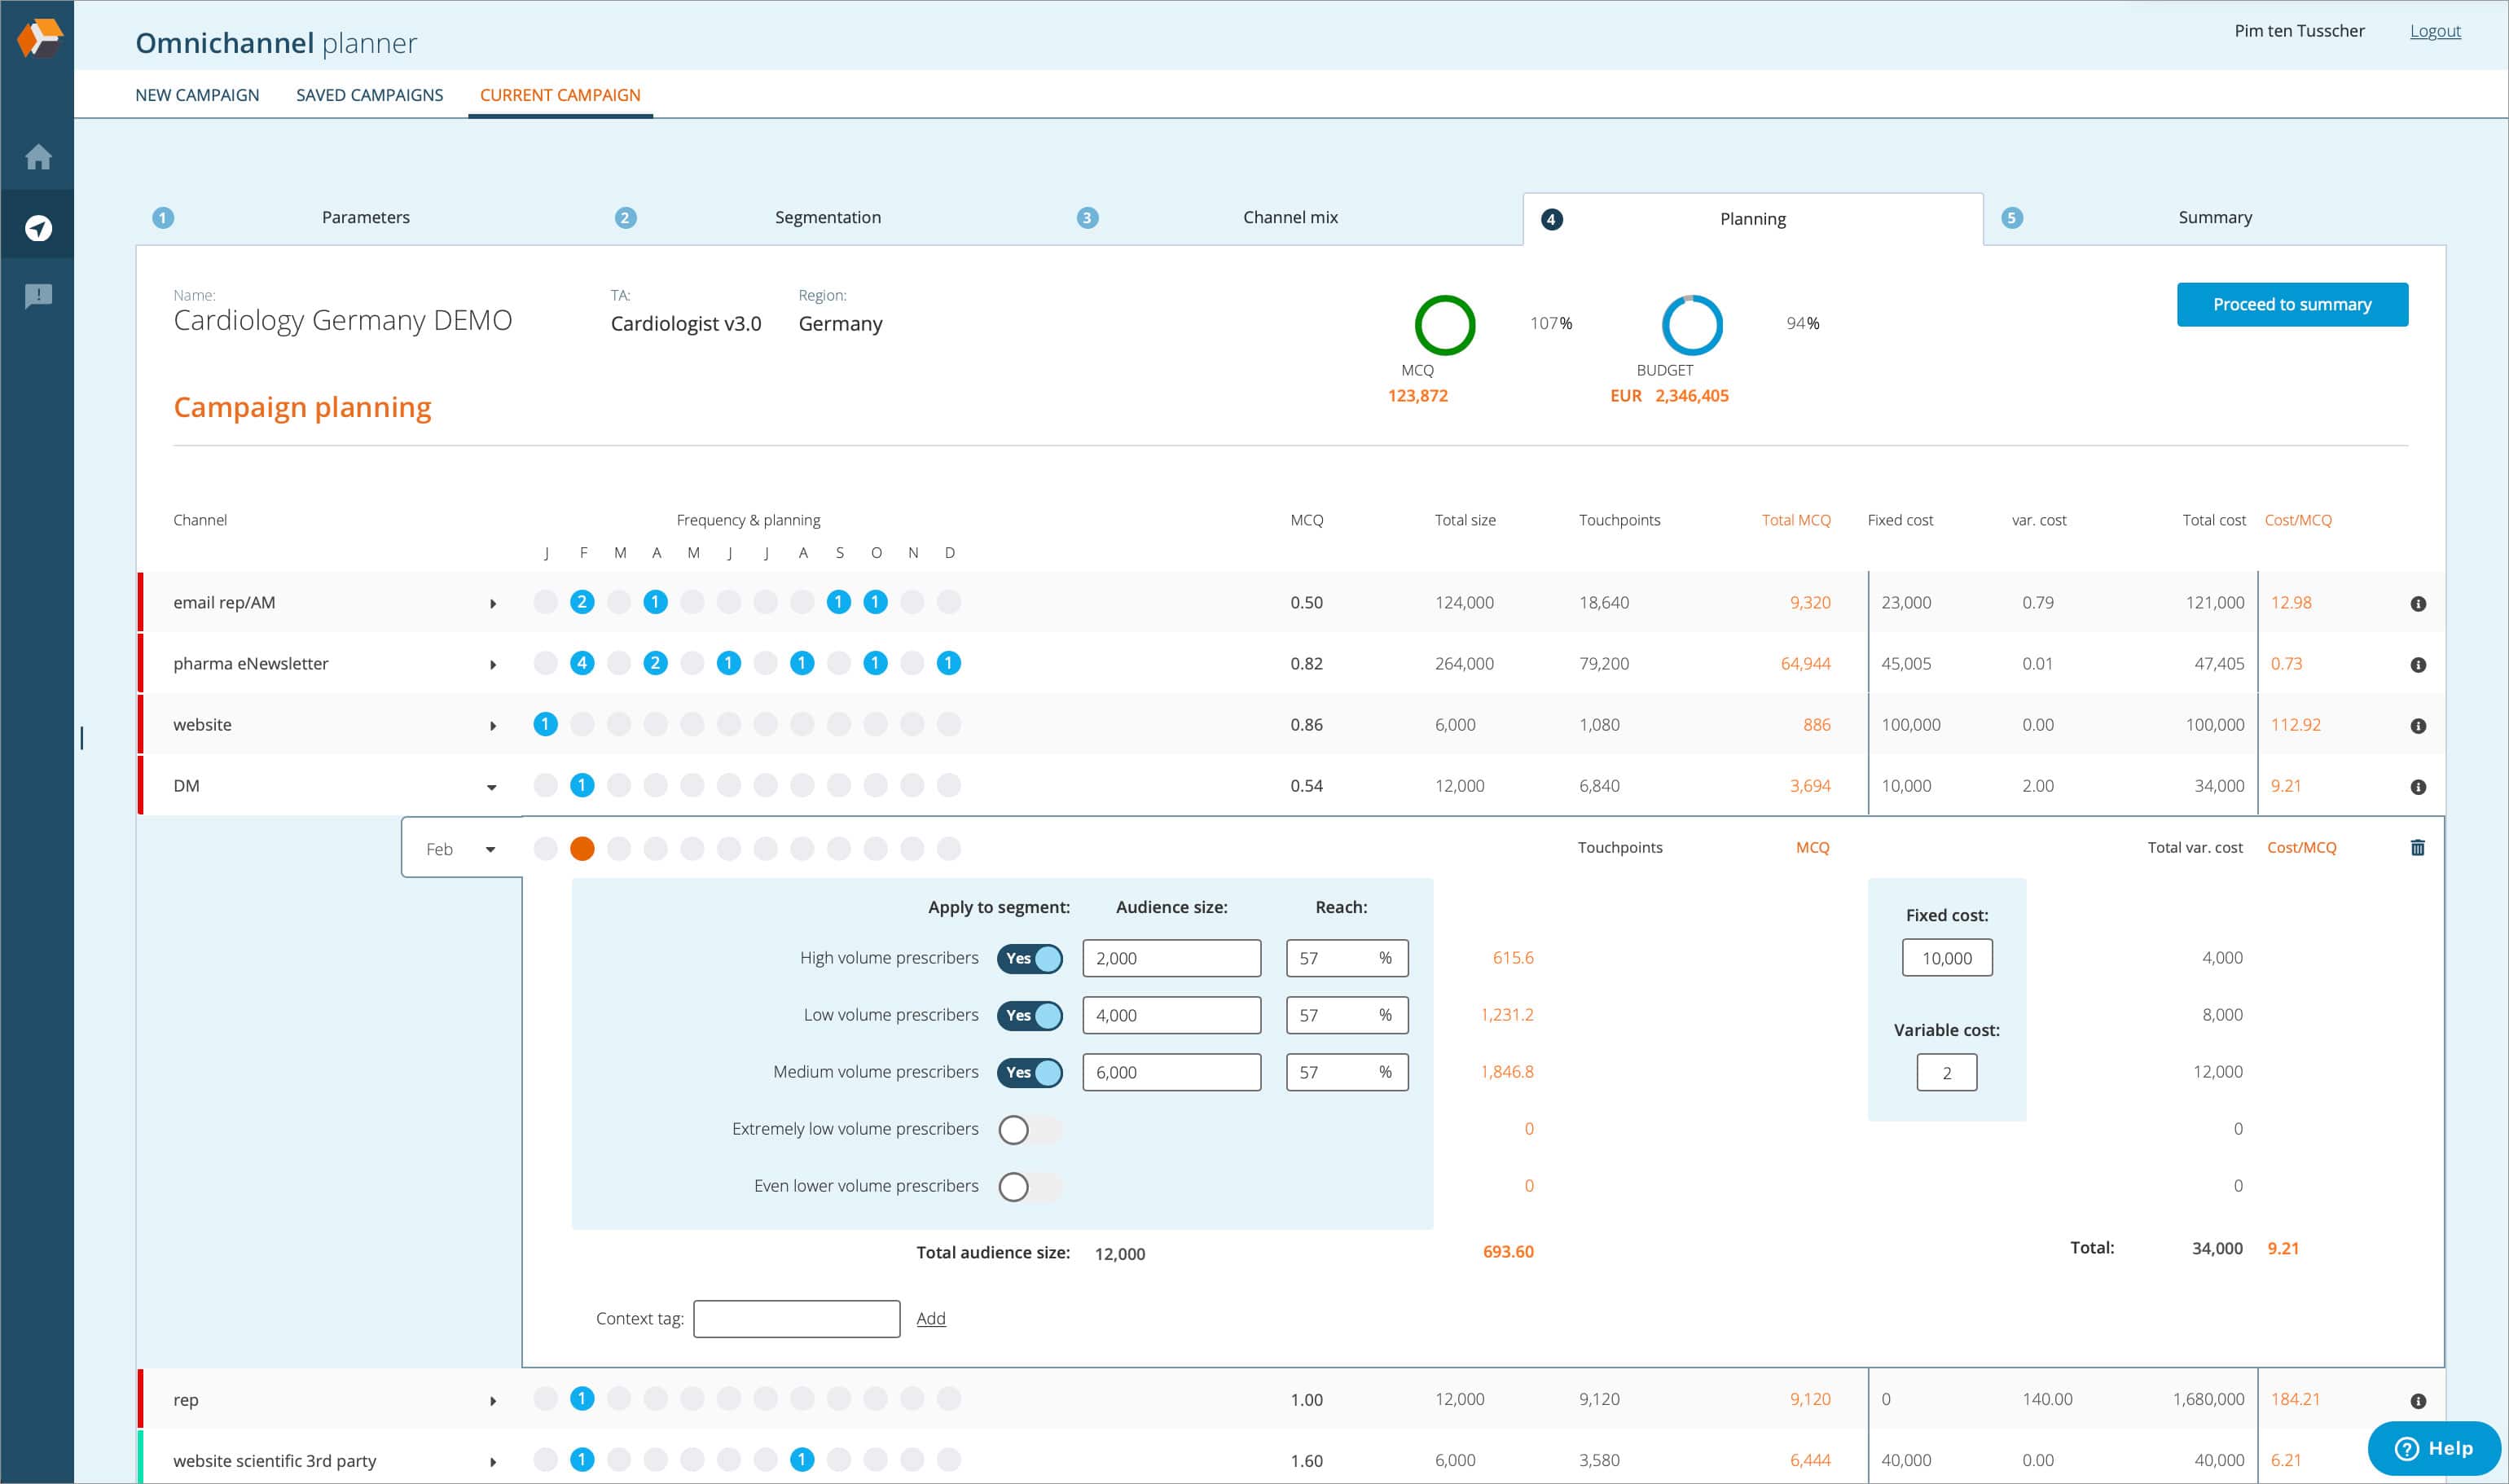
Task: Open the feedback message sidebar icon
Action: click(x=38, y=296)
